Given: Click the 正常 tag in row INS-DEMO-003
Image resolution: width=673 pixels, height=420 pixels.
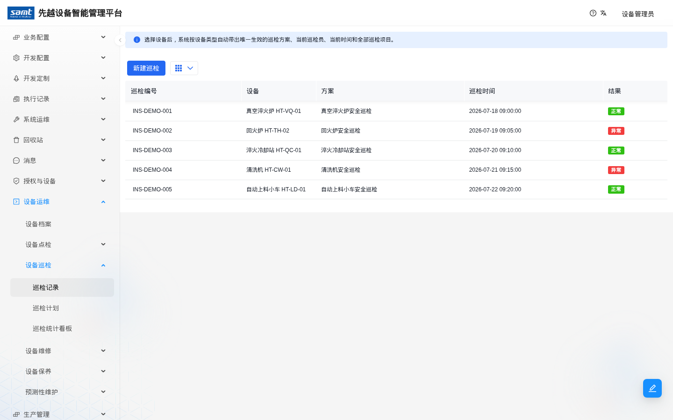Looking at the screenshot, I should pyautogui.click(x=616, y=150).
